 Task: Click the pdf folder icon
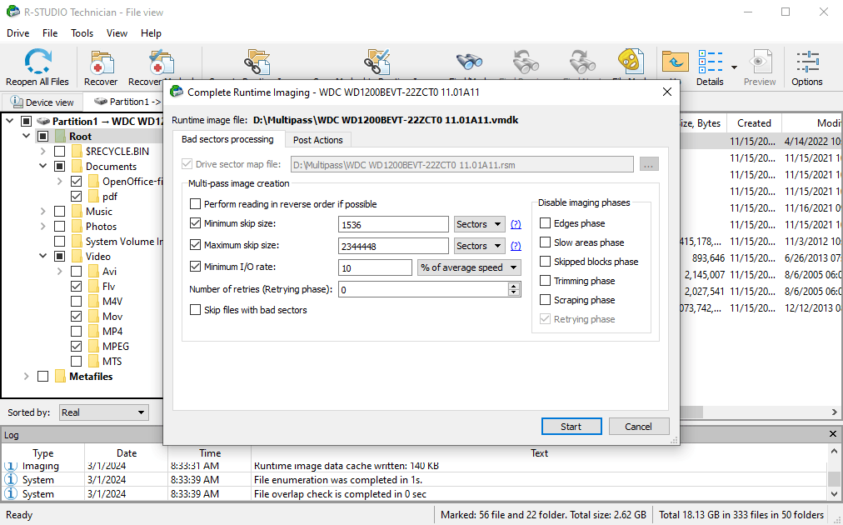point(93,197)
